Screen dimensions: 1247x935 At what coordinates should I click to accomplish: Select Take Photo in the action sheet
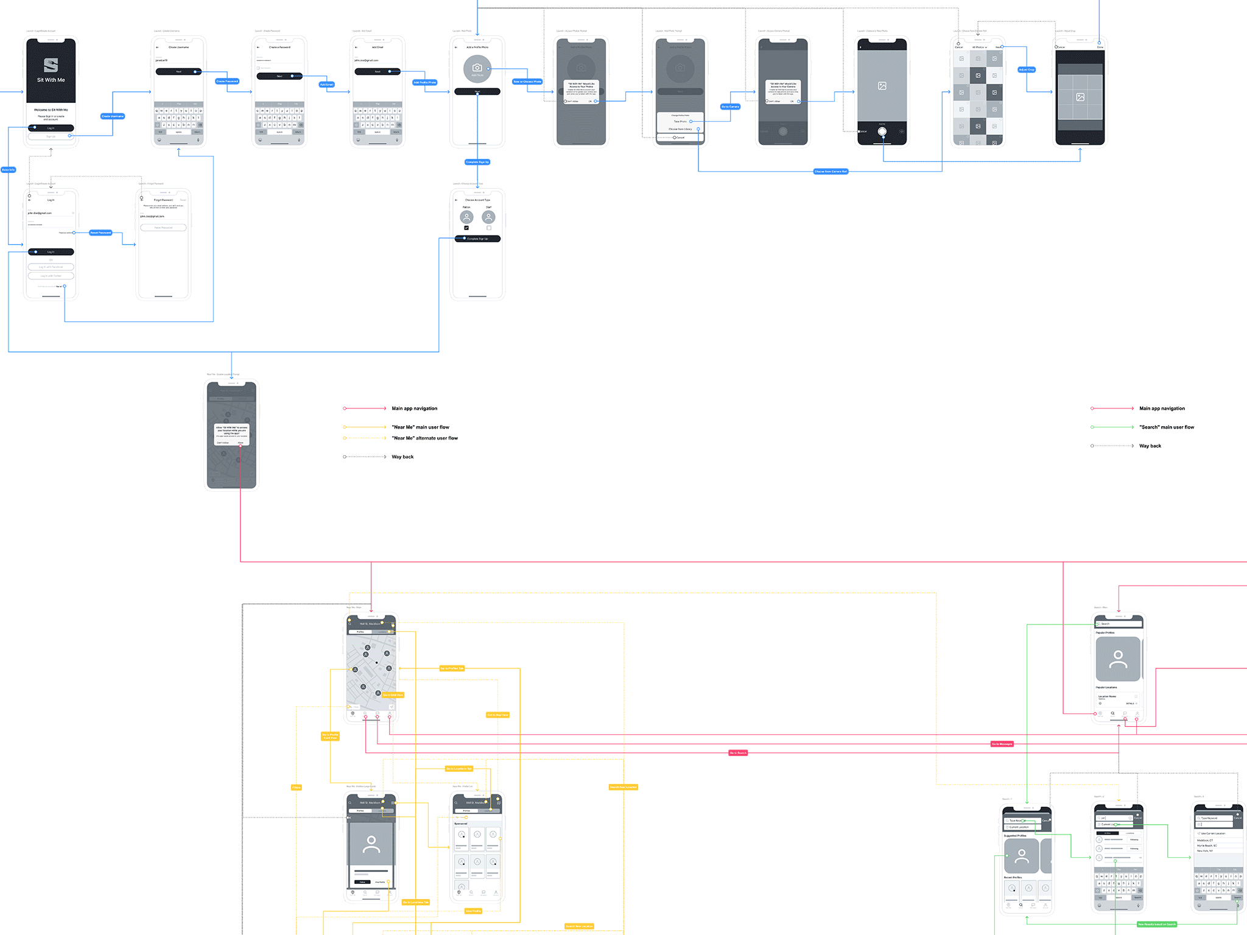tap(680, 121)
